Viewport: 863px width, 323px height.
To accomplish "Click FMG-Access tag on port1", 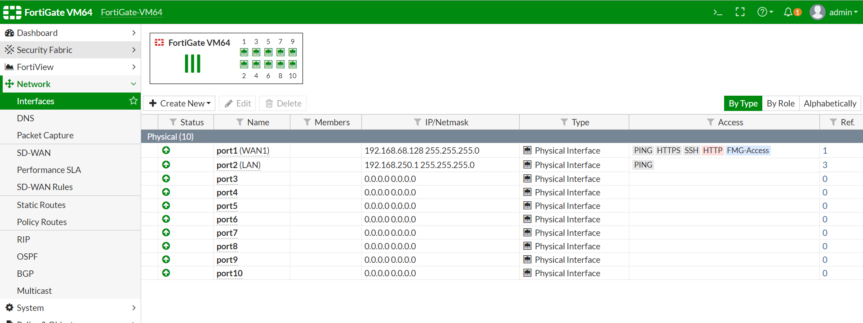I will (748, 150).
